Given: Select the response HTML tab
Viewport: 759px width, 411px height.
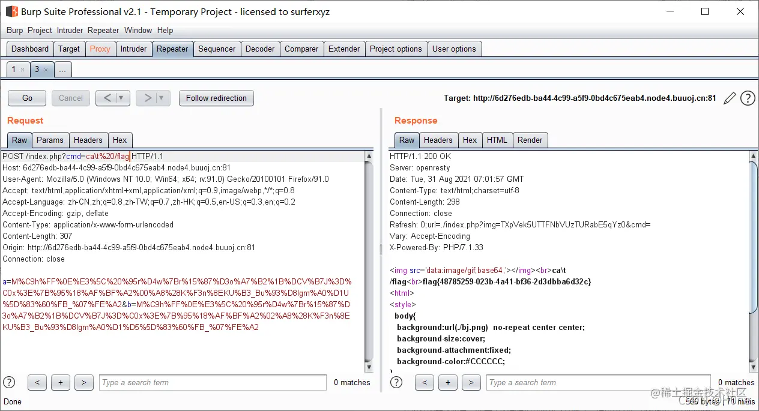Looking at the screenshot, I should tap(497, 140).
